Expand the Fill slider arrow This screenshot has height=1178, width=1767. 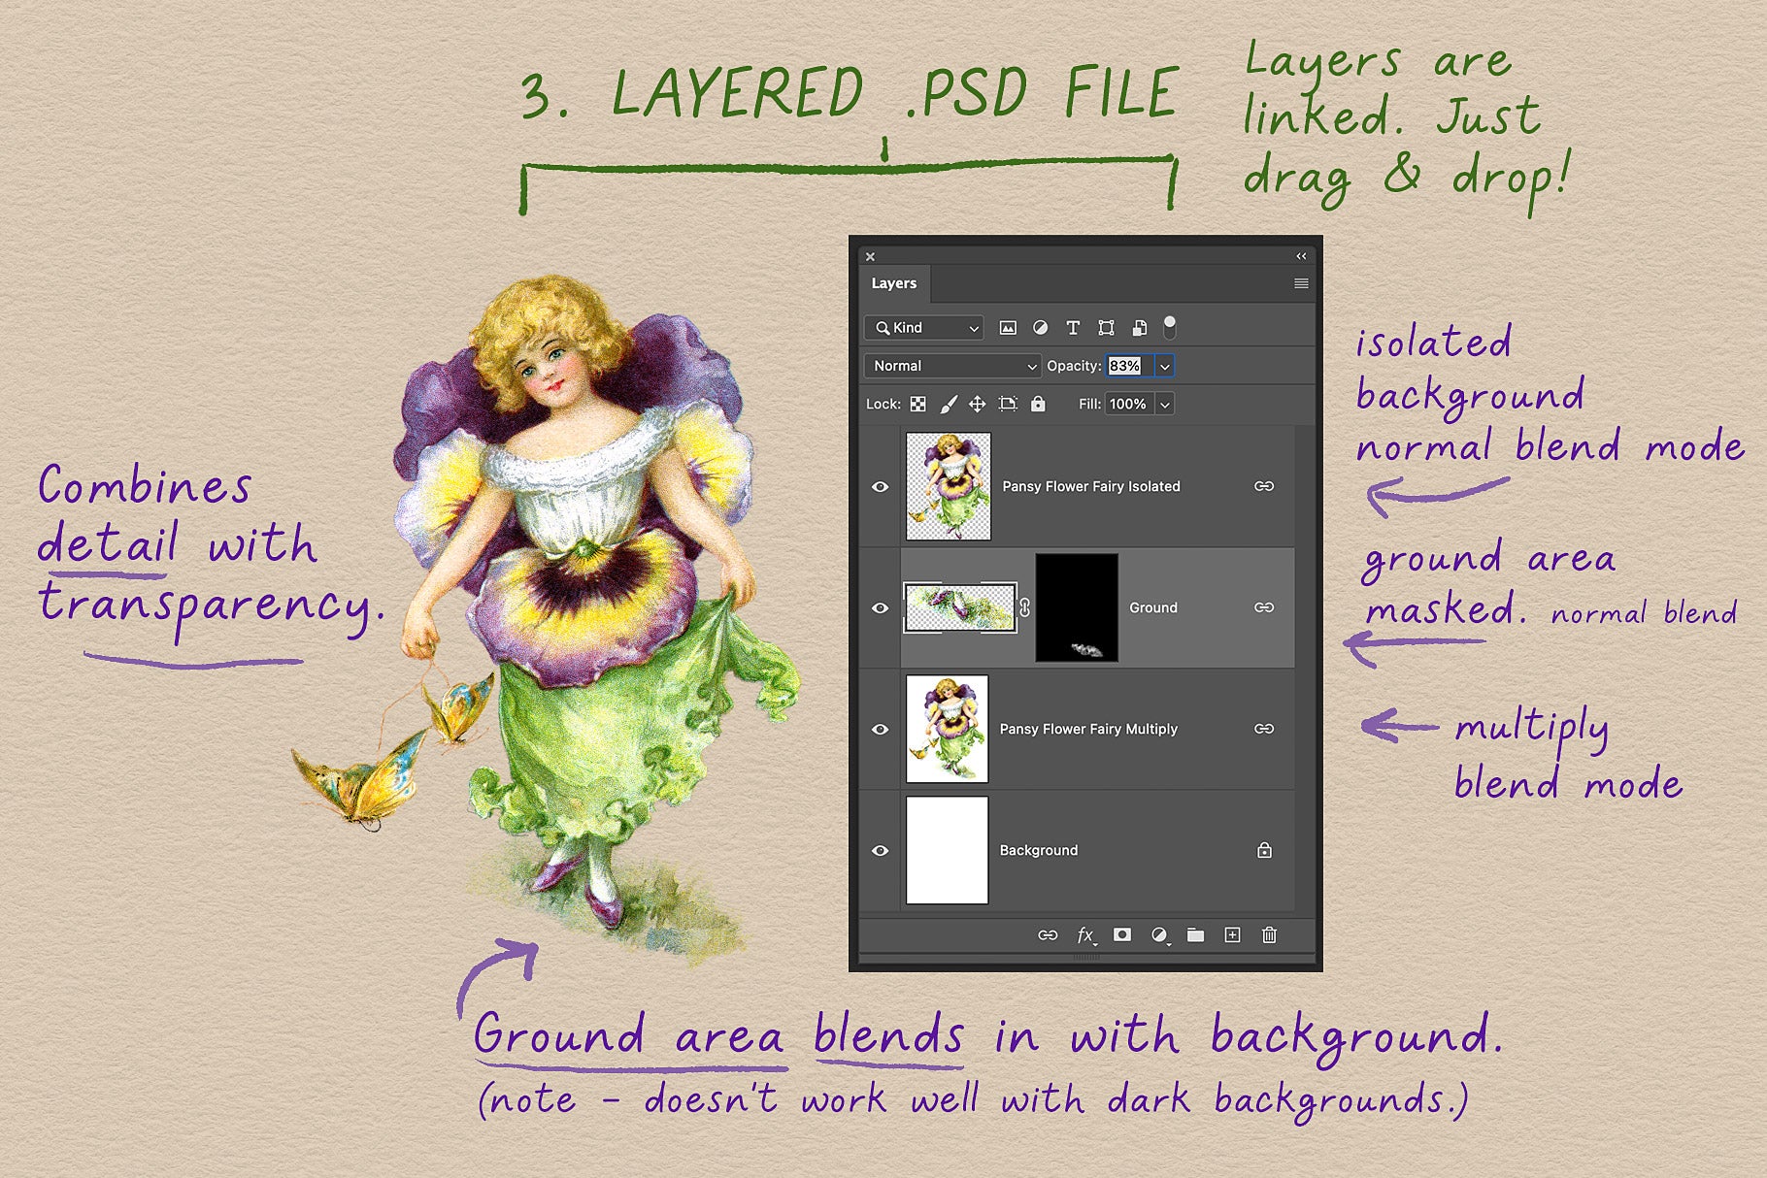(1164, 404)
